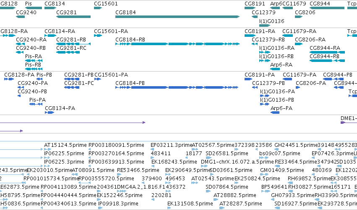Click the CG8206-RA transcript label

tap(310, 39)
